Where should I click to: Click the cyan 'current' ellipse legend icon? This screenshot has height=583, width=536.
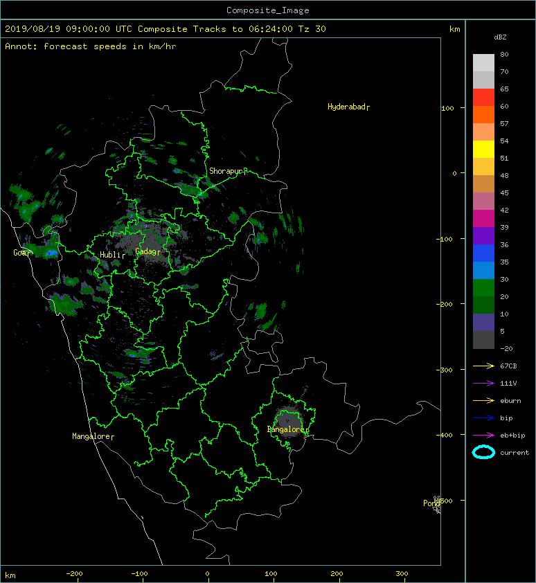pos(483,452)
